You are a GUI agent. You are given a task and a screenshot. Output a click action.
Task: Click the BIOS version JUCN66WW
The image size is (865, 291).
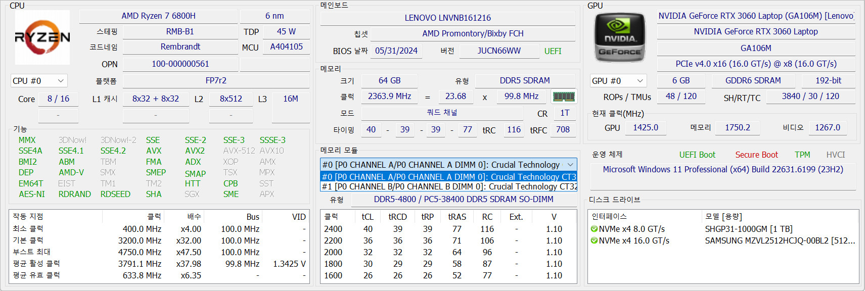[499, 51]
